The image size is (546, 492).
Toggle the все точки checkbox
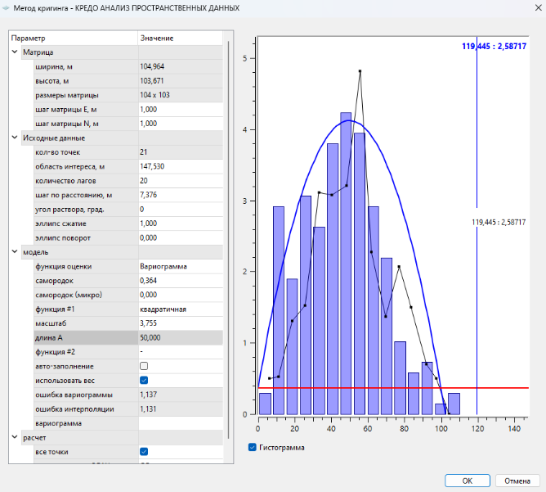144,451
